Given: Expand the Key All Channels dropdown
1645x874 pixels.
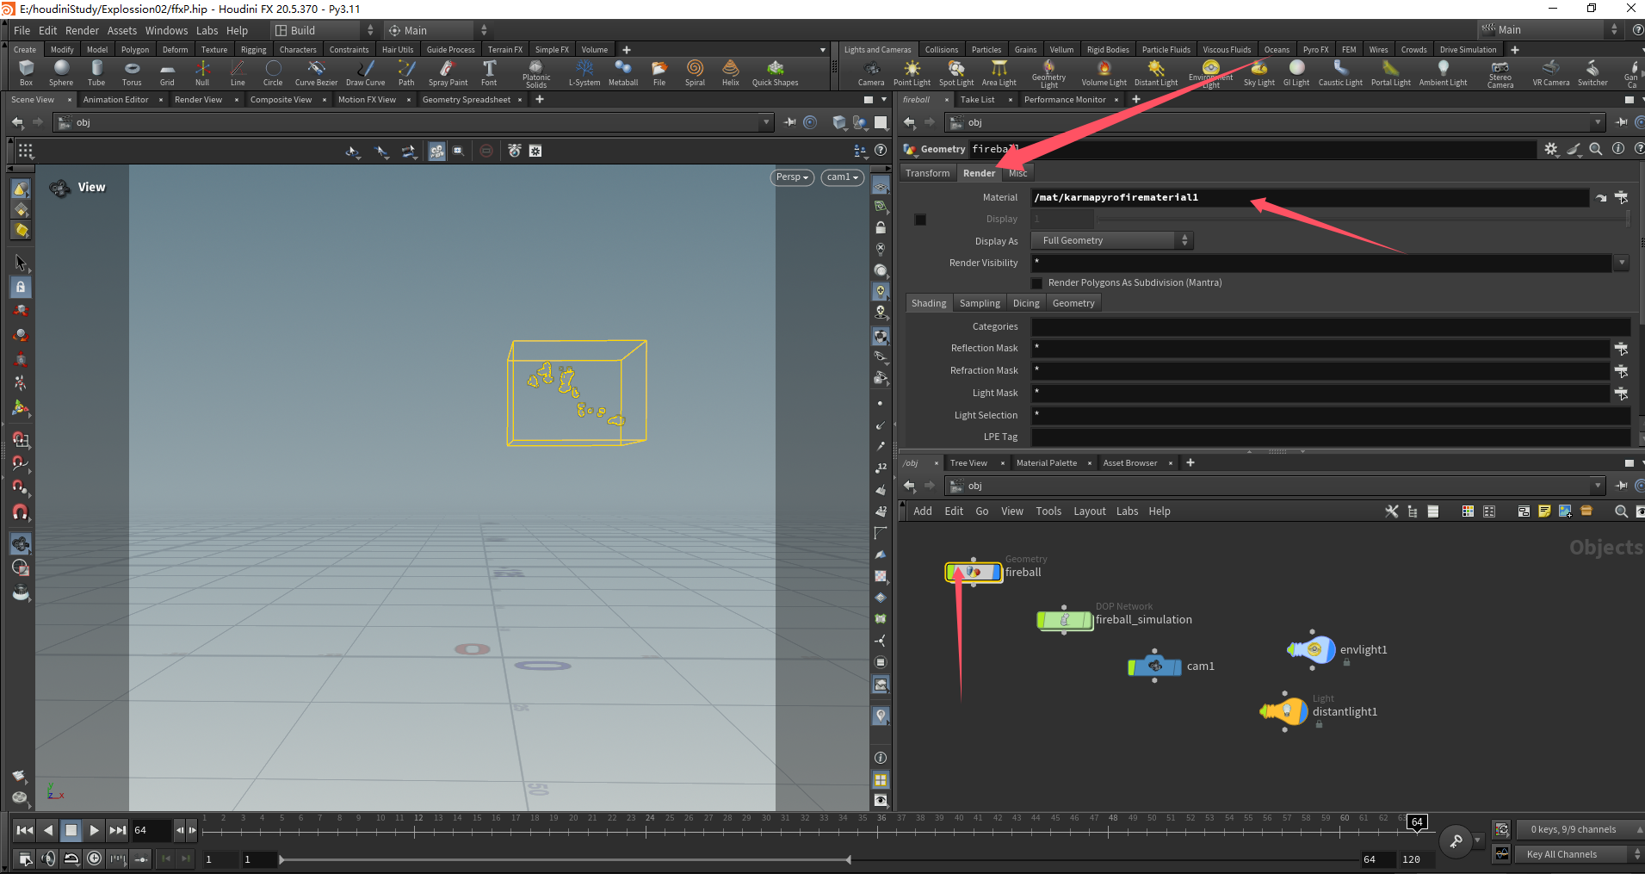Looking at the screenshot, I should point(1580,854).
